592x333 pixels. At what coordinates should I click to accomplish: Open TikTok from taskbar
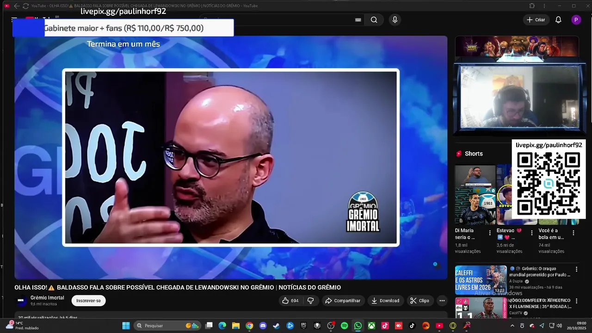(412, 326)
